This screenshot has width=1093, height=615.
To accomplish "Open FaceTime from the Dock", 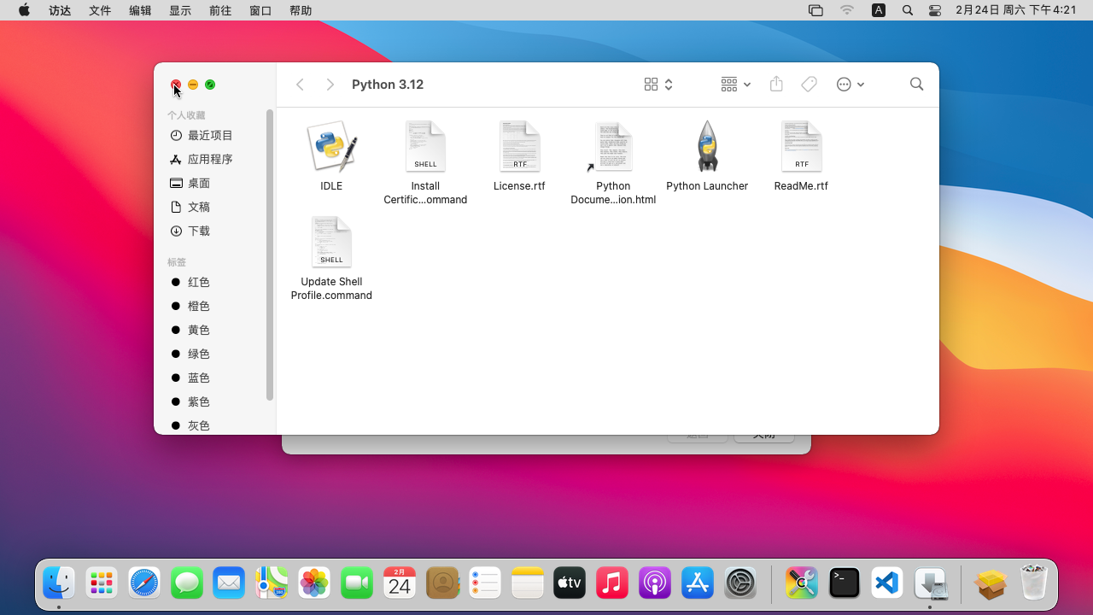I will coord(357,583).
